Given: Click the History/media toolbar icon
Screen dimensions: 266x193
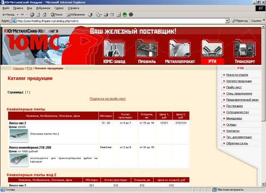Looking at the screenshot, I should click(x=90, y=15).
